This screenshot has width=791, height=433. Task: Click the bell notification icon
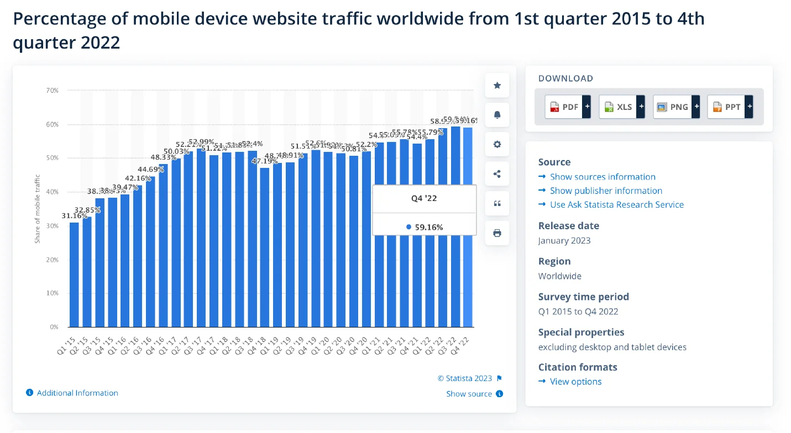(x=497, y=115)
